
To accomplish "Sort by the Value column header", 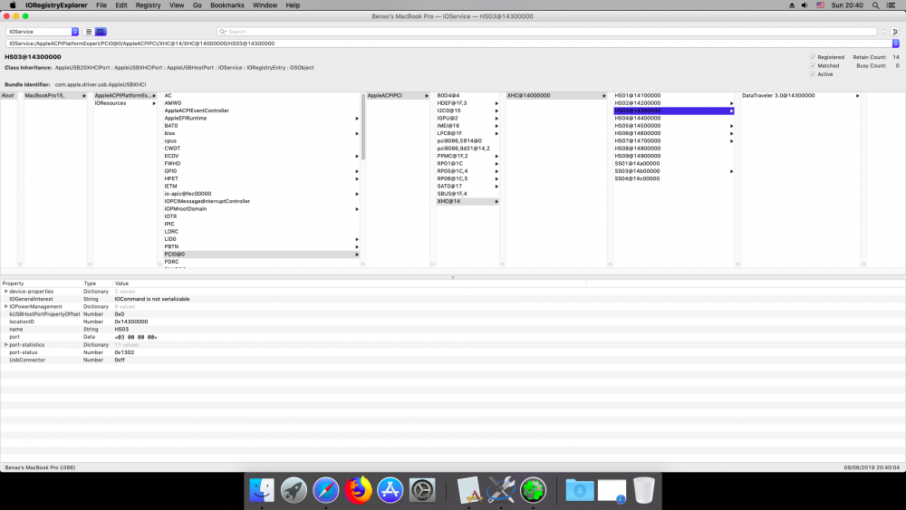I will click(x=350, y=284).
